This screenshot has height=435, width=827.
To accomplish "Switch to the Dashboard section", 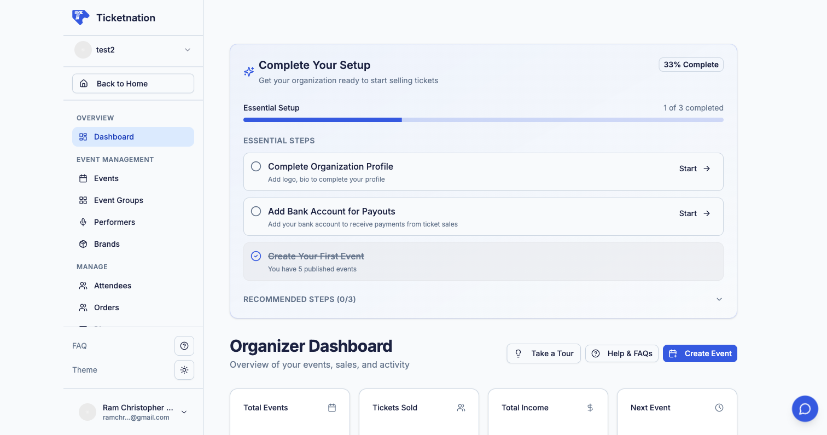I will (114, 137).
